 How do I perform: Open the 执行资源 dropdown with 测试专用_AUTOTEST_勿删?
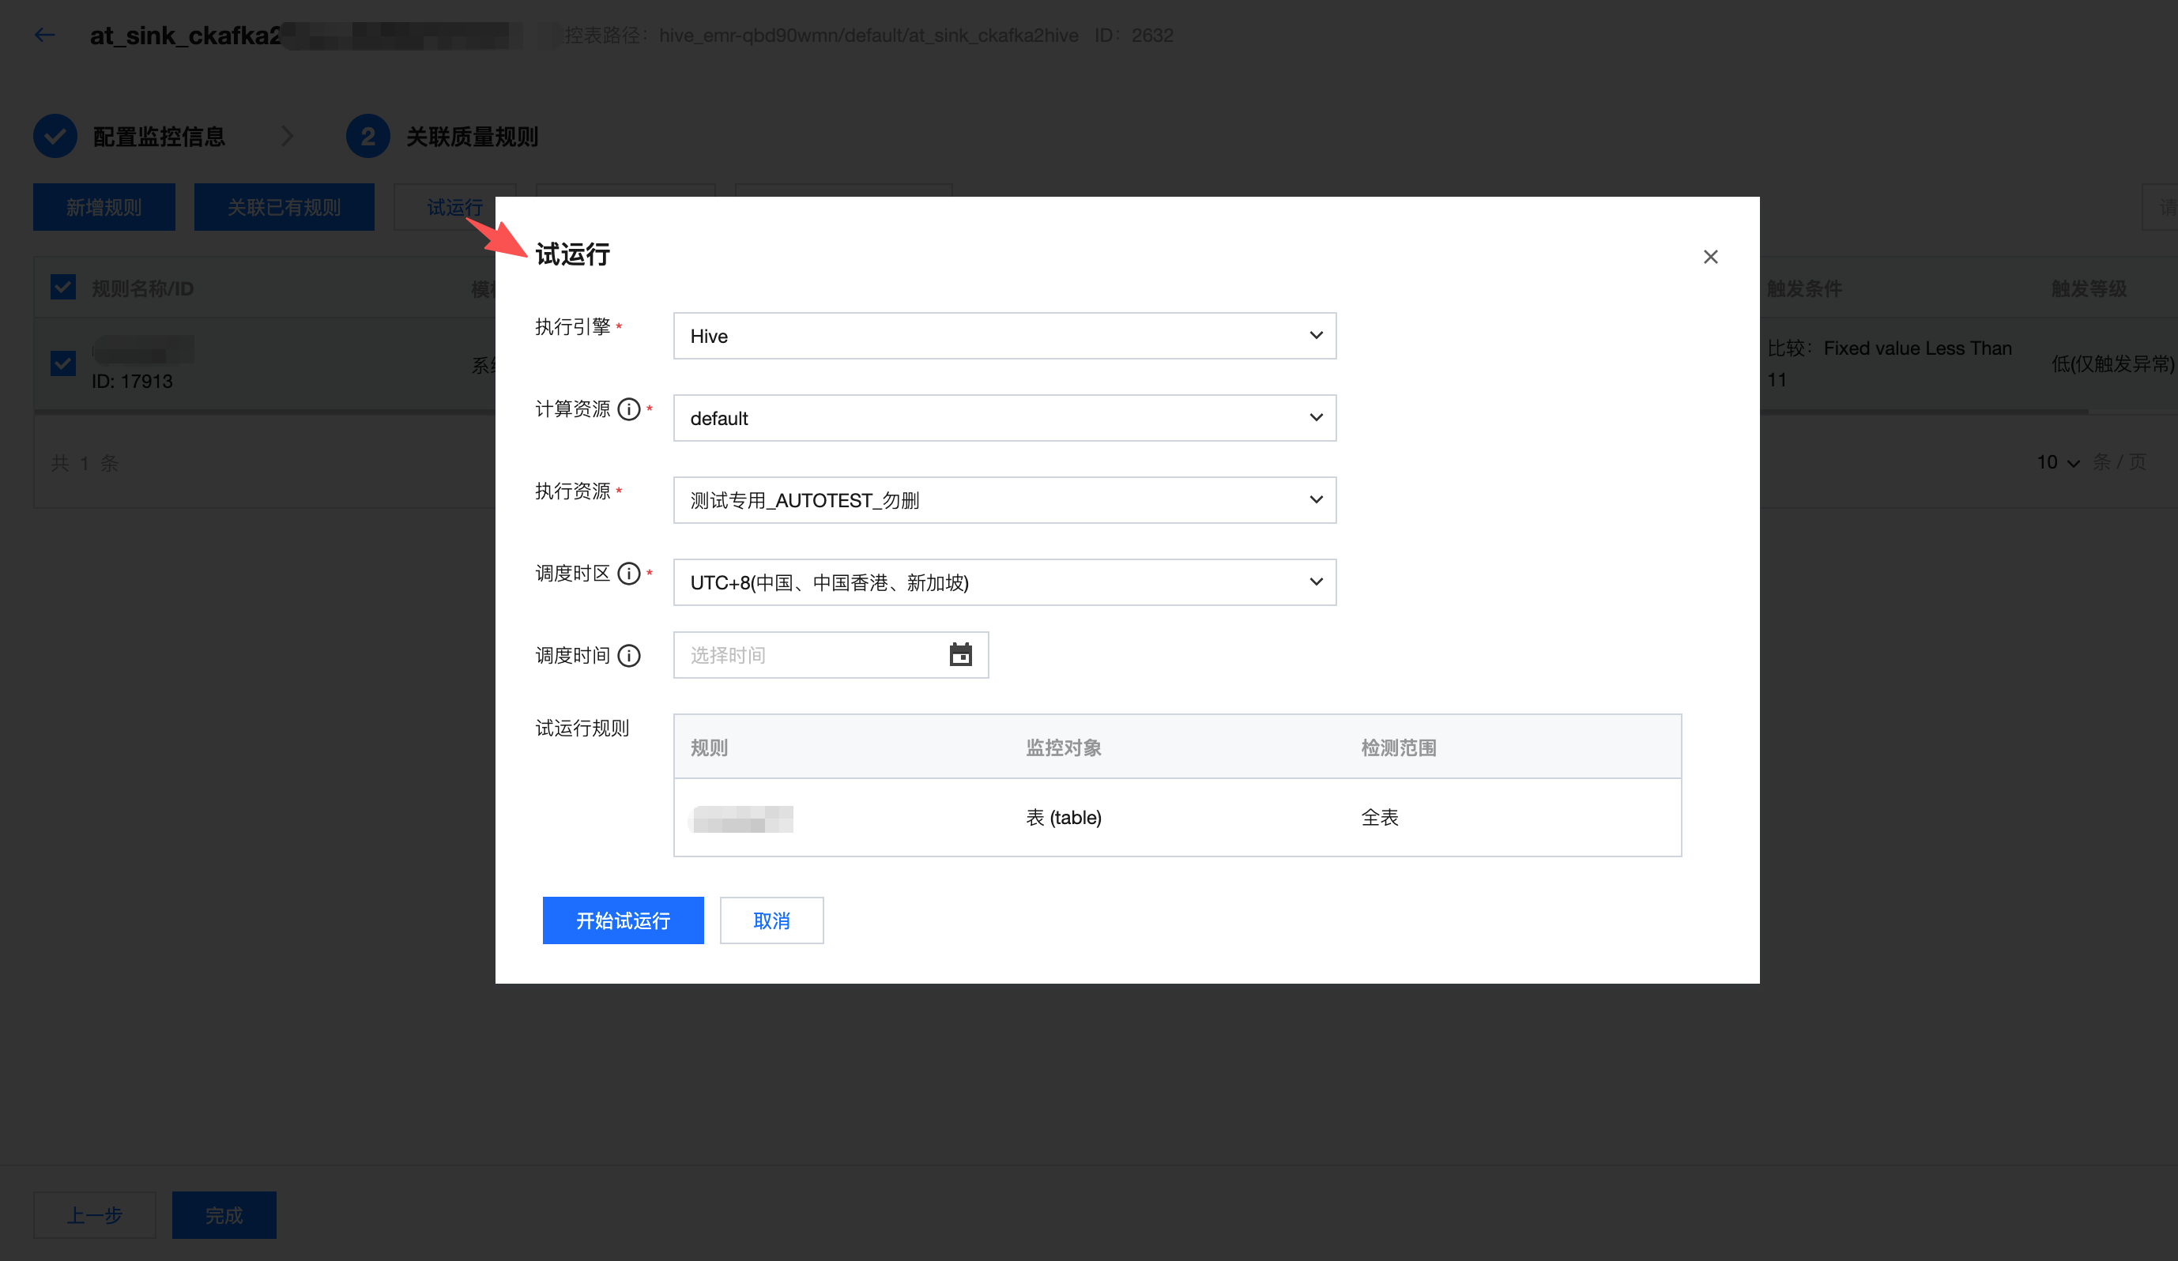[x=1004, y=500]
